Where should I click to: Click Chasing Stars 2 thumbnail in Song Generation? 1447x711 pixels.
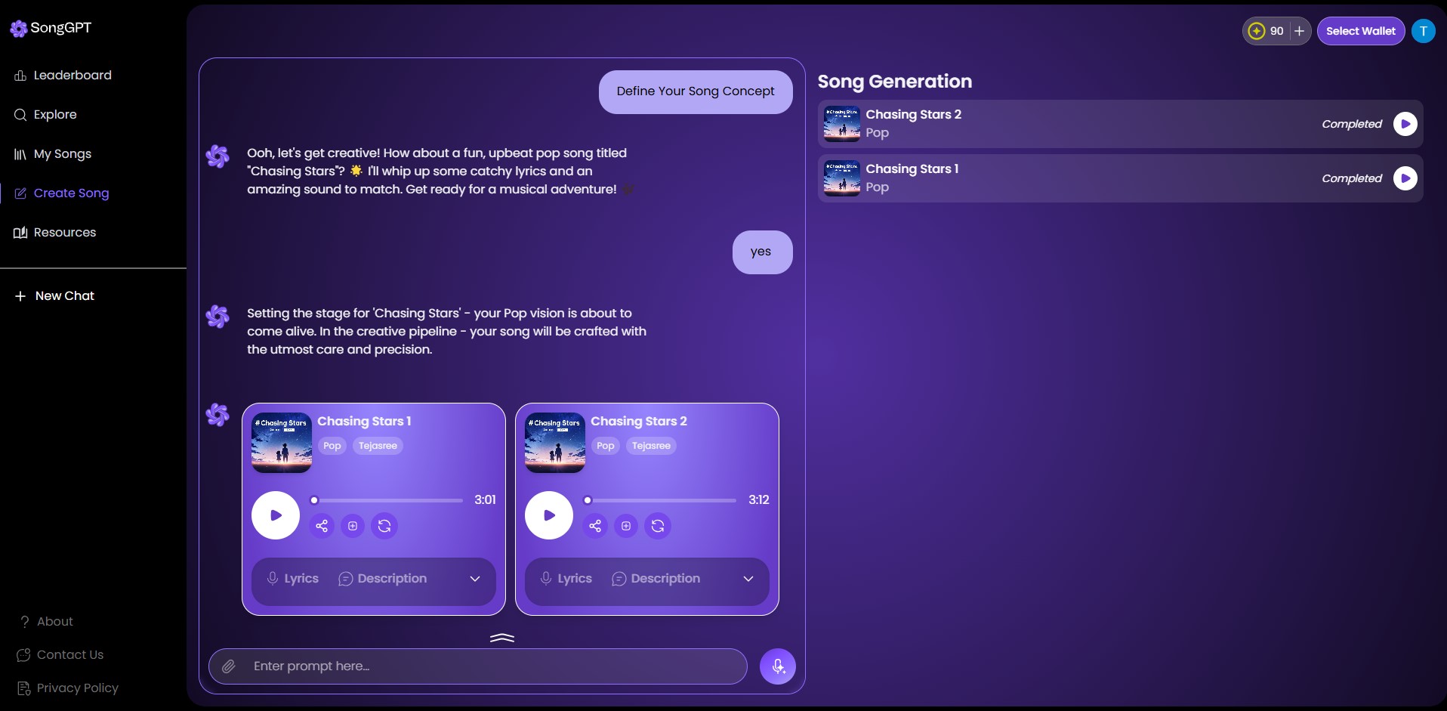pos(842,124)
